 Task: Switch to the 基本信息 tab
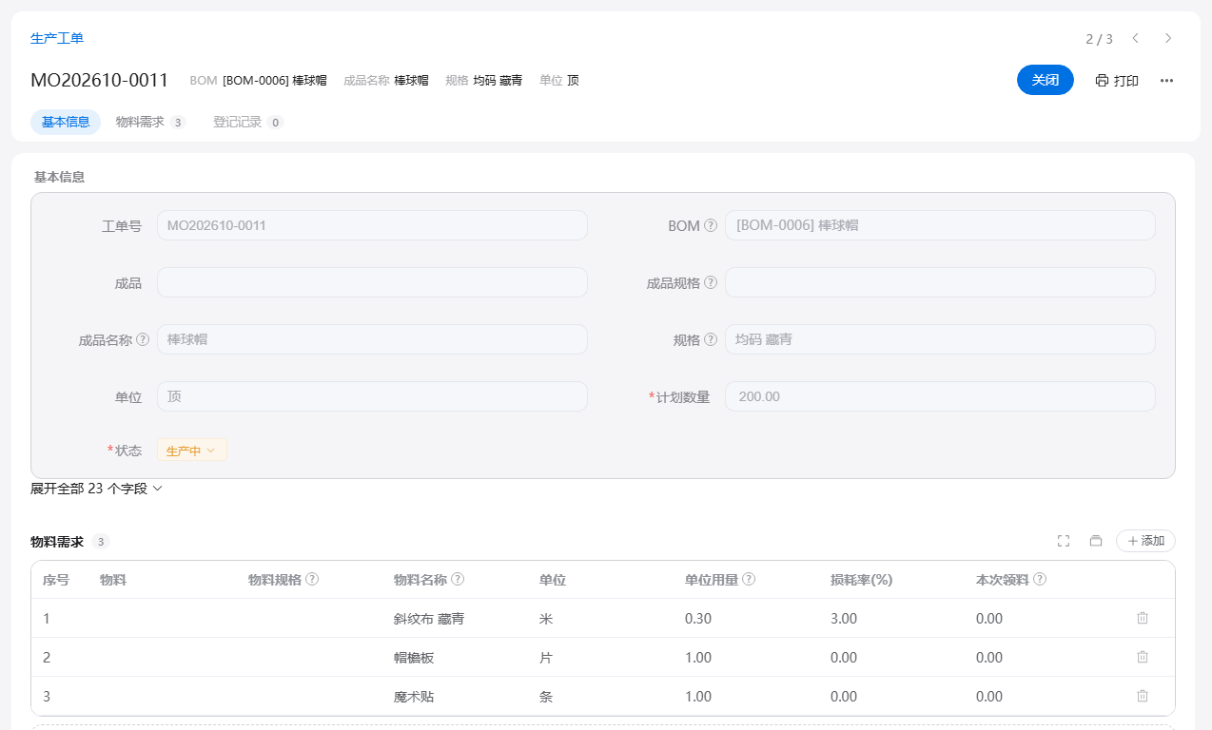66,122
